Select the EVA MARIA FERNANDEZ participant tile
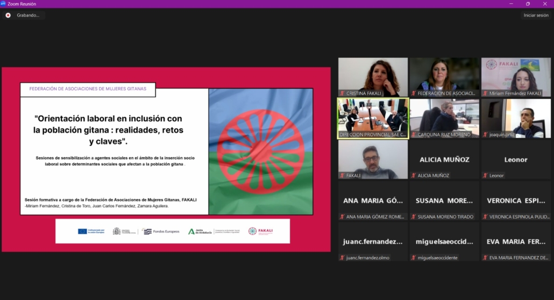 tap(516, 242)
